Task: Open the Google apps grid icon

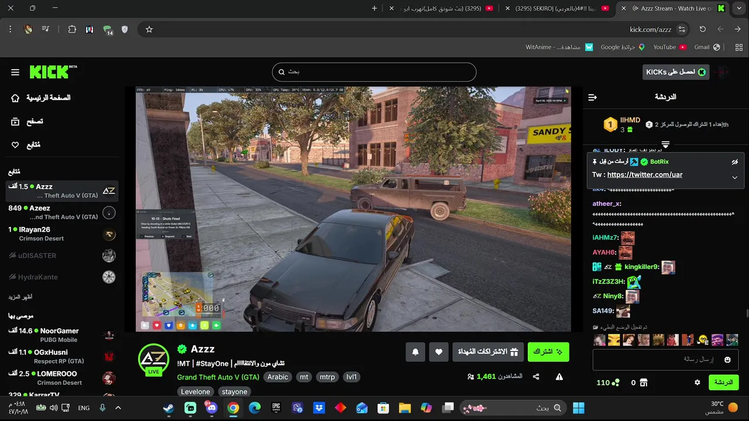Action: coord(739,47)
